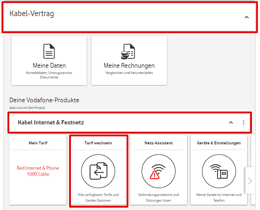Click 'Kontaktdaten, Umzugsservice, Dokumente' description

(49, 75)
